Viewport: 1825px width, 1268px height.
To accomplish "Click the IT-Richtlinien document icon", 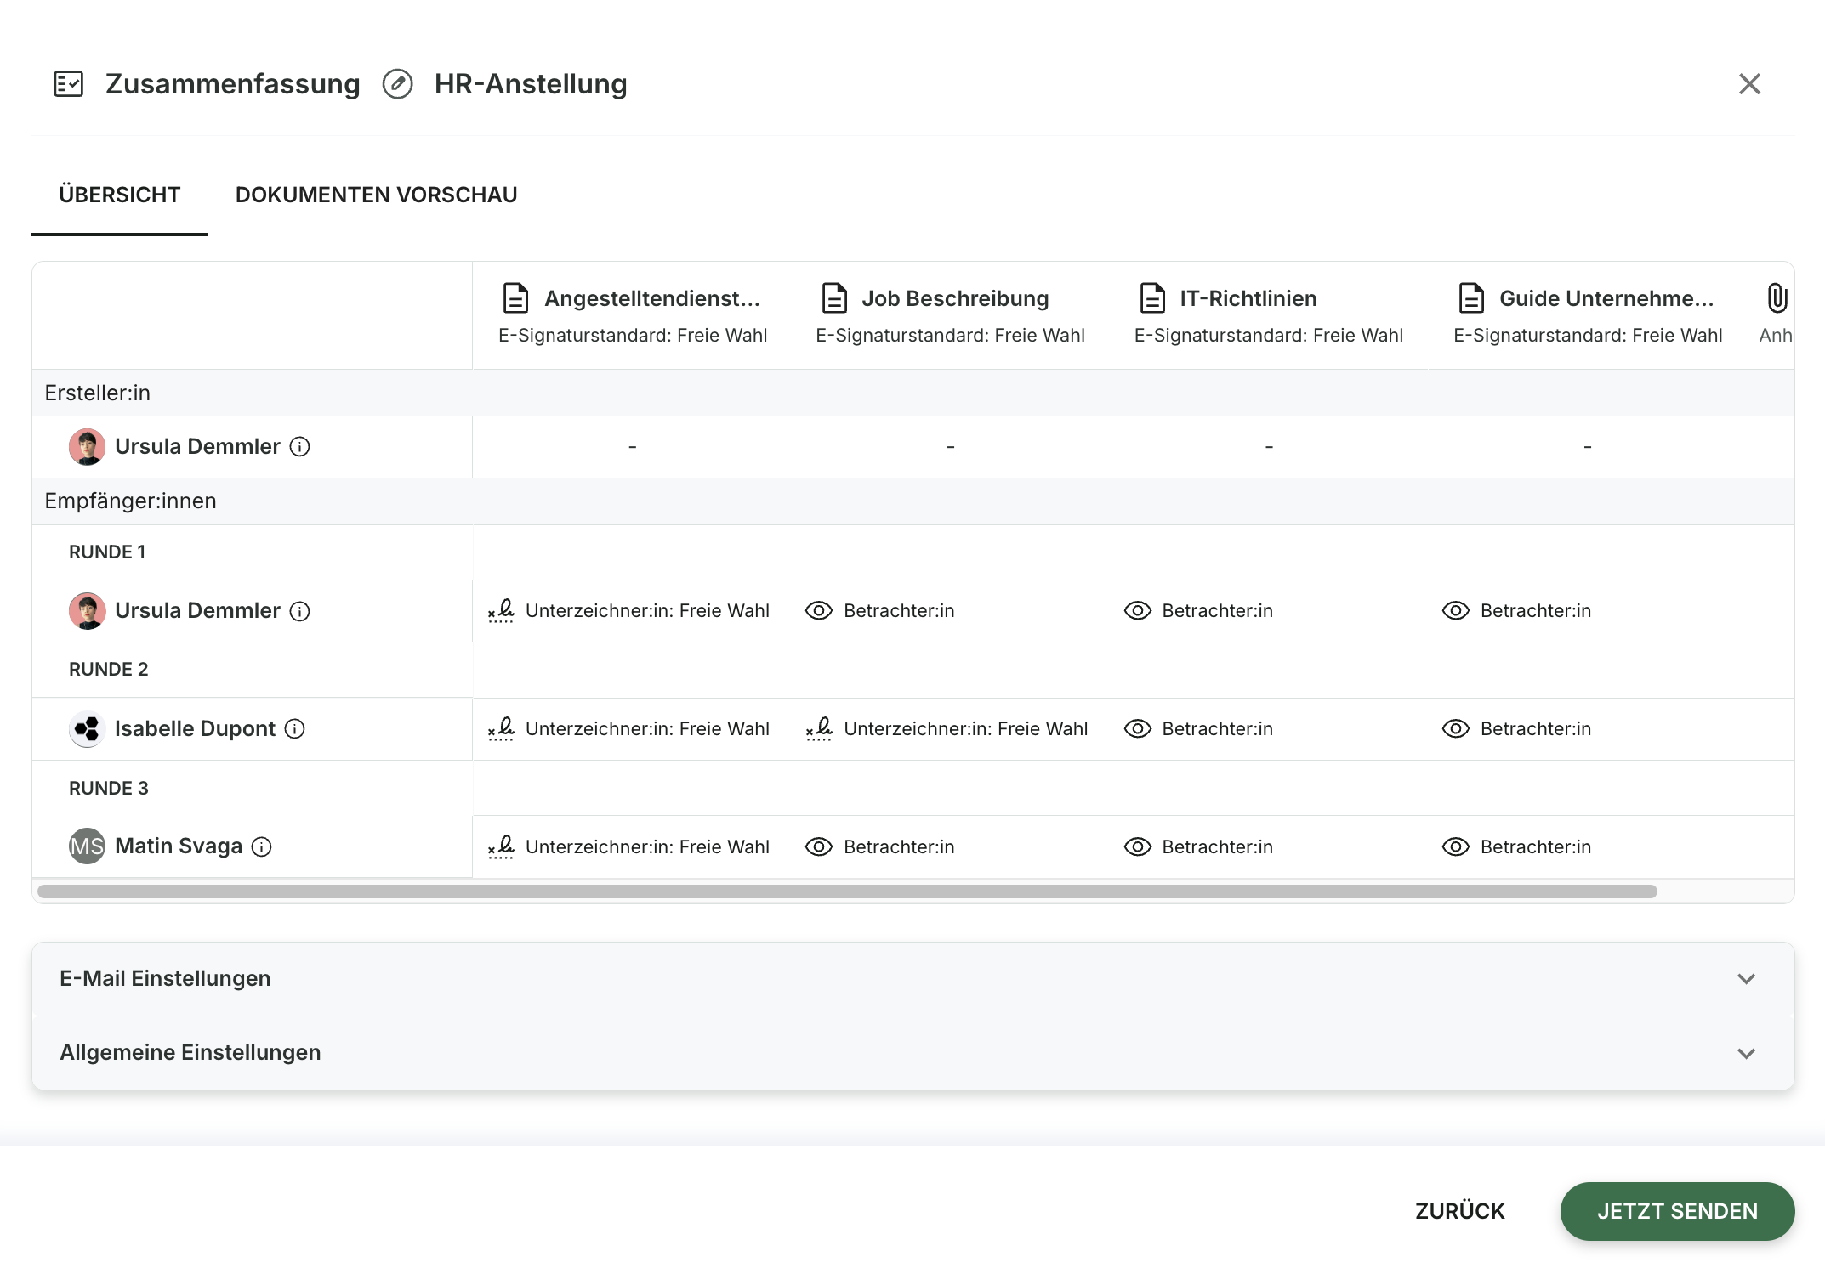I will (x=1152, y=298).
